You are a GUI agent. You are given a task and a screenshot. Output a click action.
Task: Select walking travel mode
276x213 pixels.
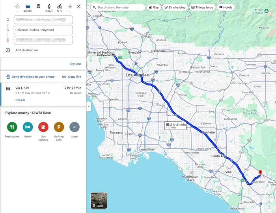(x=49, y=7)
